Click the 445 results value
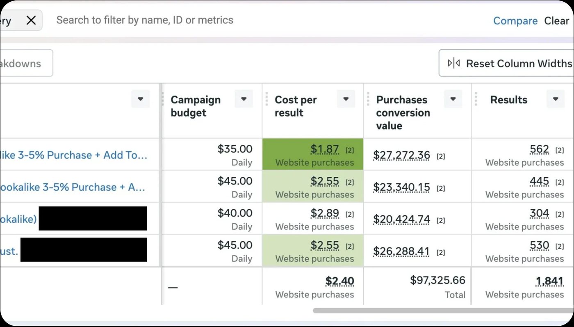Screen dimensions: 574x327 click(539, 181)
